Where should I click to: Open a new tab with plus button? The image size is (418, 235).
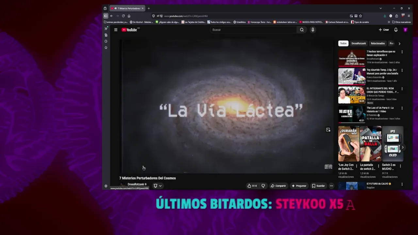click(x=149, y=8)
